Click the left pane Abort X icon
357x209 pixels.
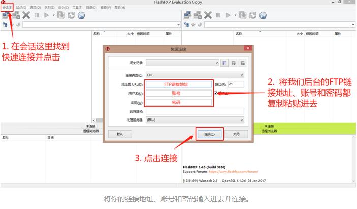tap(26, 15)
